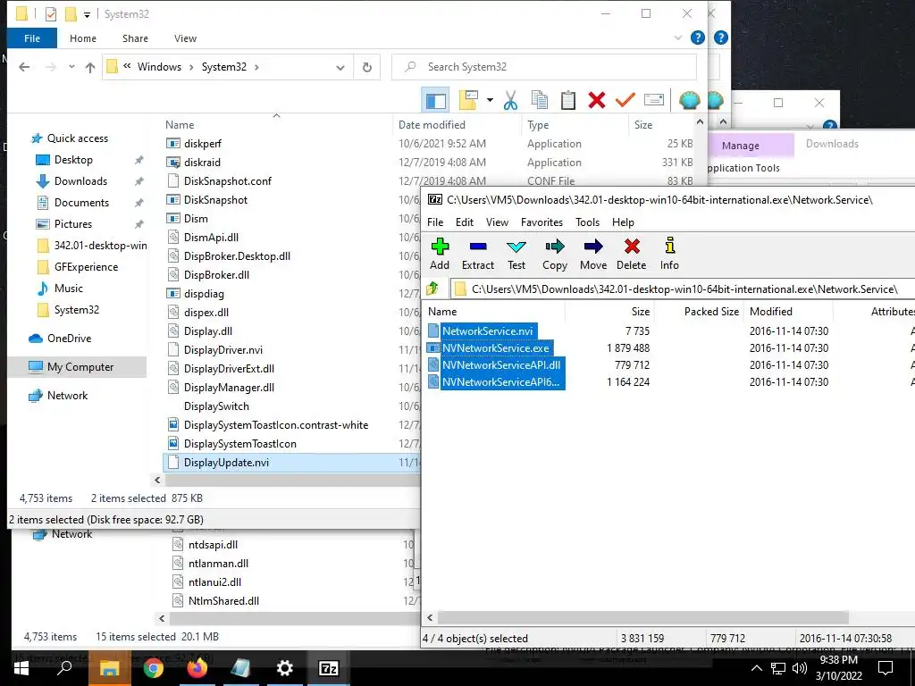Toggle the preview pane layout icon
Screen dimensions: 915x686
(x=435, y=100)
